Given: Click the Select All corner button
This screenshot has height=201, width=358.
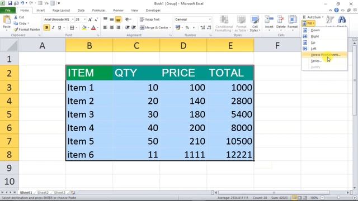Looking at the screenshot, I should 9,45.
